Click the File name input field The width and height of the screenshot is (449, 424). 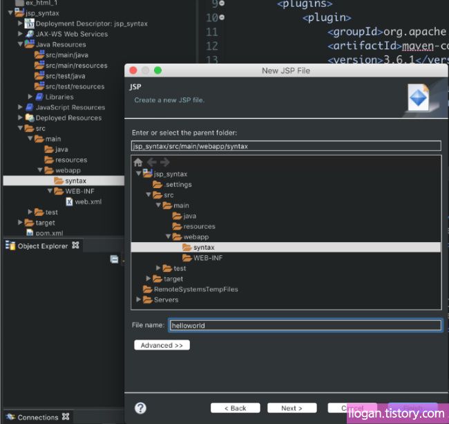click(305, 325)
